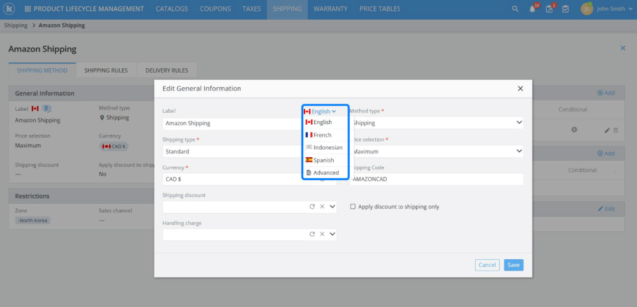The height and width of the screenshot is (307, 637).
Task: Open the search magnifier in the header
Action: 515,9
